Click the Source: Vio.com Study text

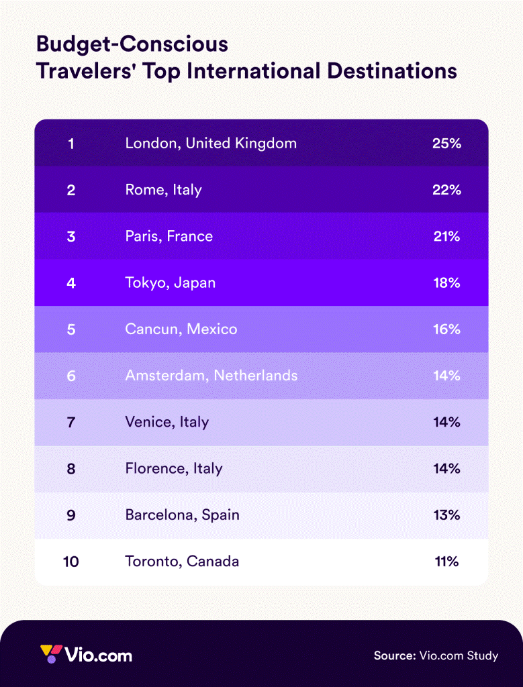tap(436, 655)
